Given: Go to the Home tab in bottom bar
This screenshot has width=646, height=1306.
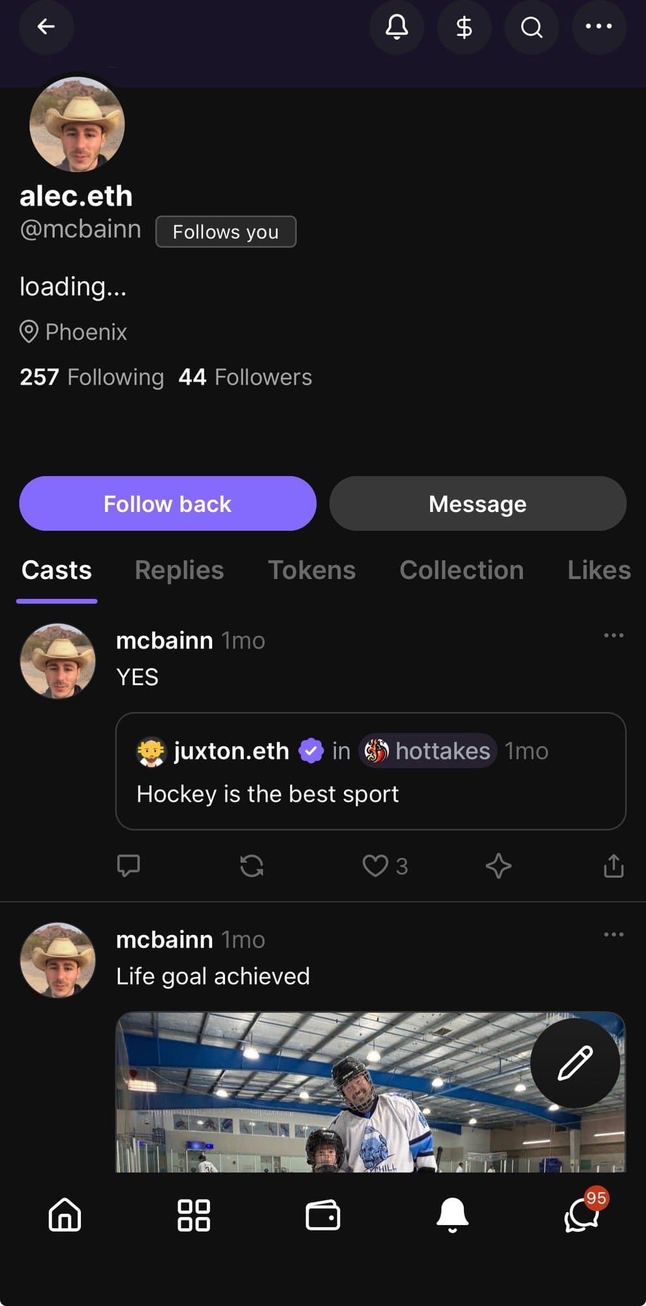Looking at the screenshot, I should (65, 1215).
